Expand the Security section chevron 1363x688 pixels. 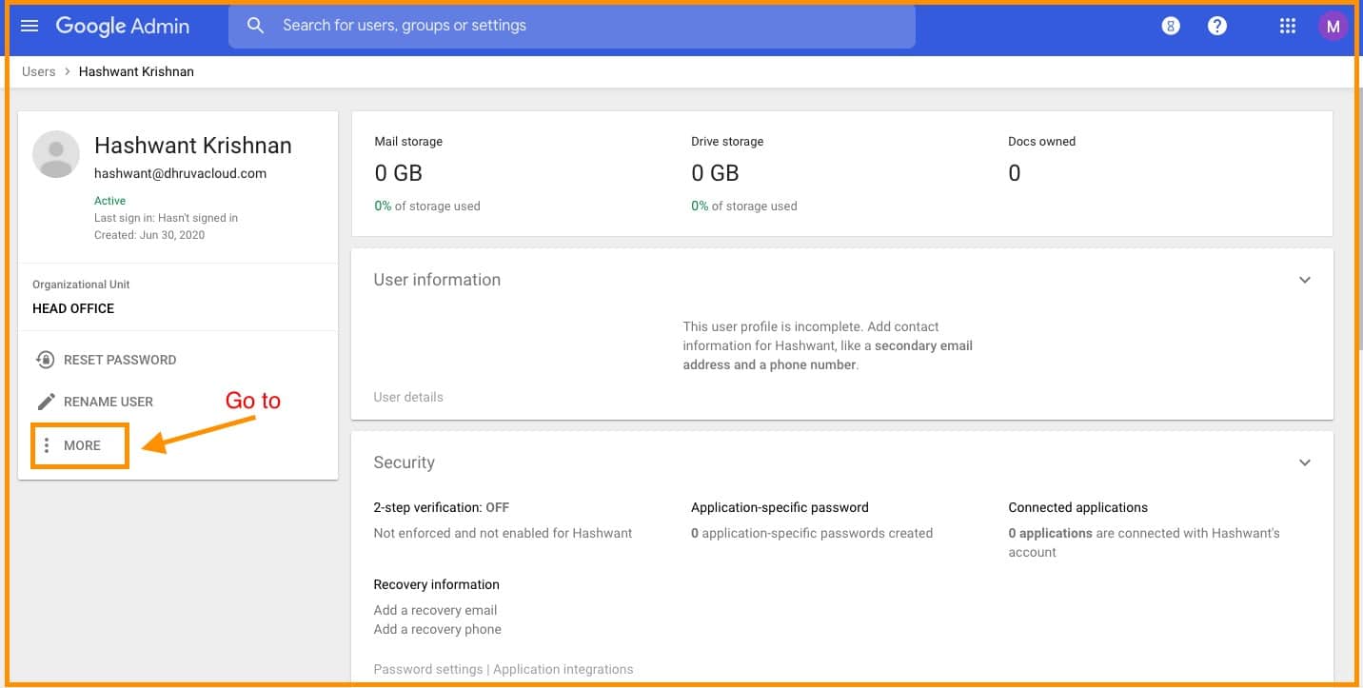click(x=1304, y=462)
